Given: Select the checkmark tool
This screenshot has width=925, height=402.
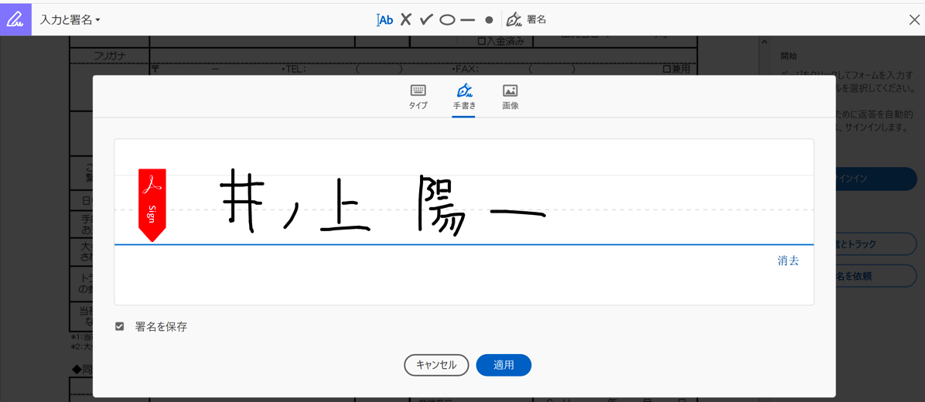Looking at the screenshot, I should coord(426,19).
